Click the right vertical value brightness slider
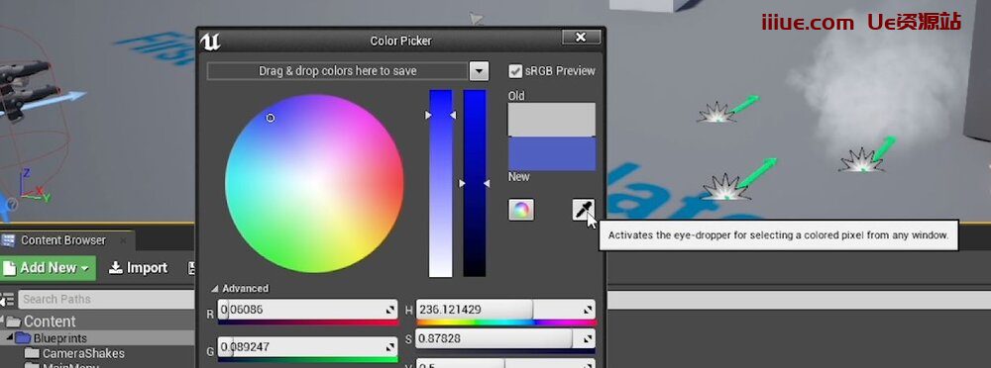This screenshot has height=368, width=991. 475,183
